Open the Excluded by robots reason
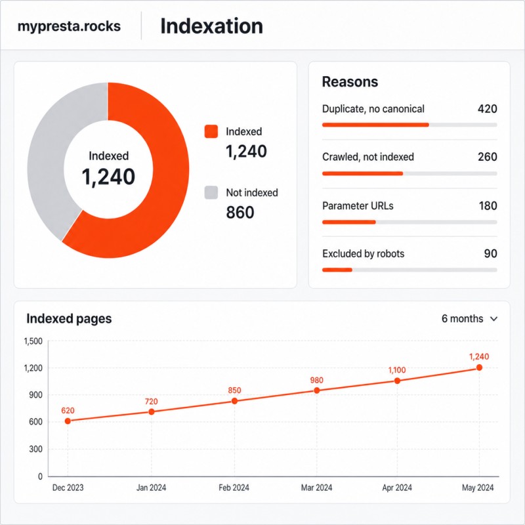 [364, 253]
